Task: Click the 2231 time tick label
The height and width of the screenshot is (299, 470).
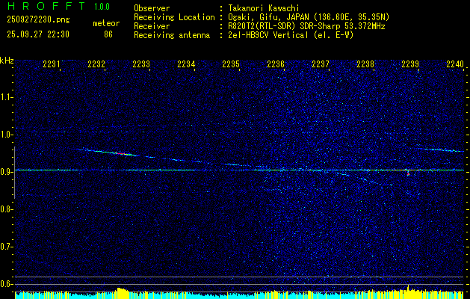Action: tap(52, 64)
